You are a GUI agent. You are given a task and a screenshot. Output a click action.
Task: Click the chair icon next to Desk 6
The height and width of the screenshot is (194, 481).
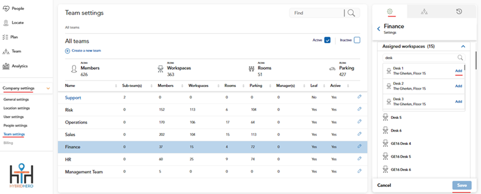(385, 131)
